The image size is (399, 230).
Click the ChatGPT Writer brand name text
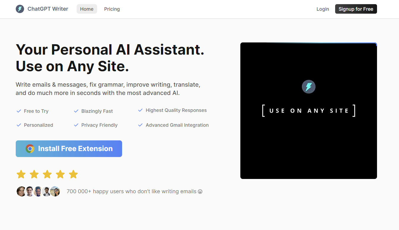(x=48, y=9)
